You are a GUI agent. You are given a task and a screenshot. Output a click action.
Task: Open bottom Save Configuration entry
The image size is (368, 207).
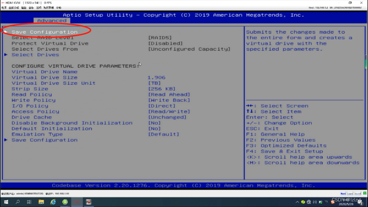tap(44, 140)
